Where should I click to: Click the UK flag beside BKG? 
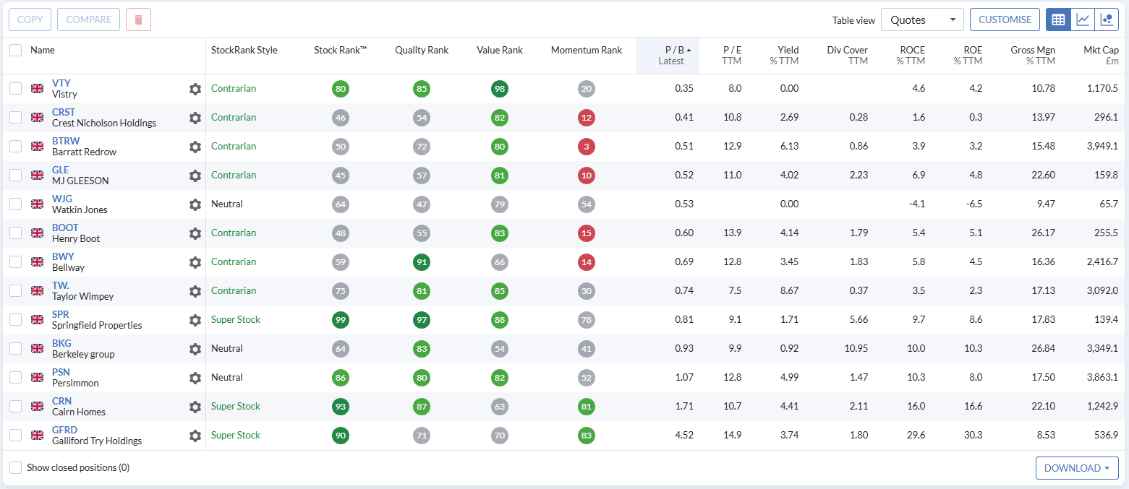click(37, 348)
